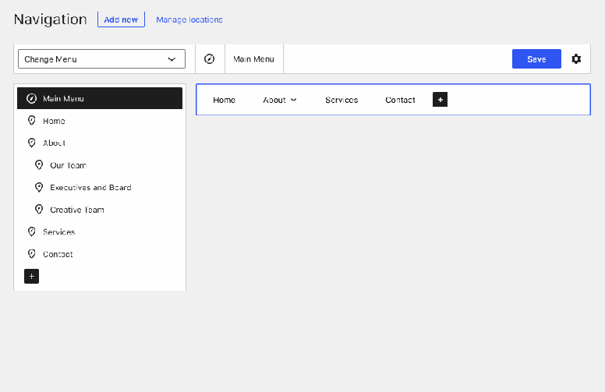
Task: Click Contact in the menu preview
Action: 400,100
